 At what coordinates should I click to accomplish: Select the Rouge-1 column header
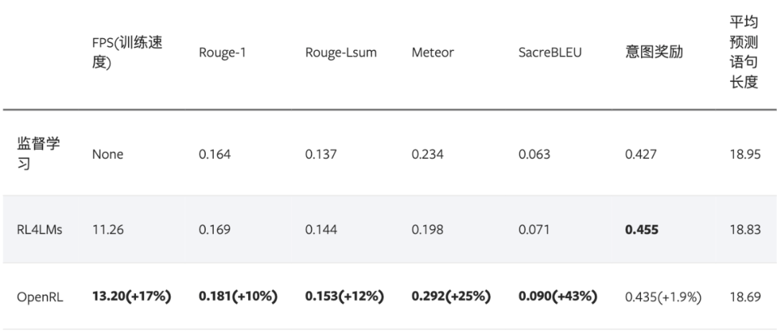222,52
